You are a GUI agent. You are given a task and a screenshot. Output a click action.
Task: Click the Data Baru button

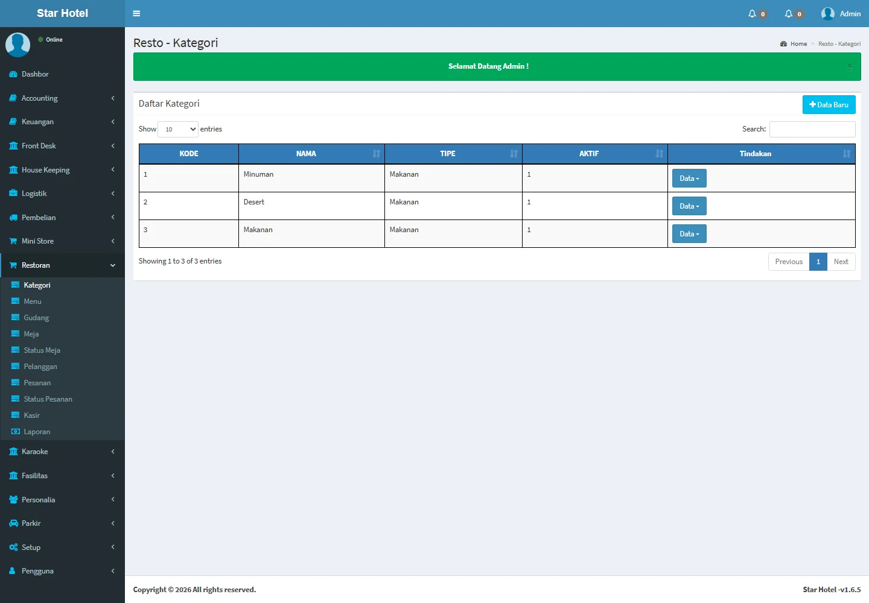829,105
